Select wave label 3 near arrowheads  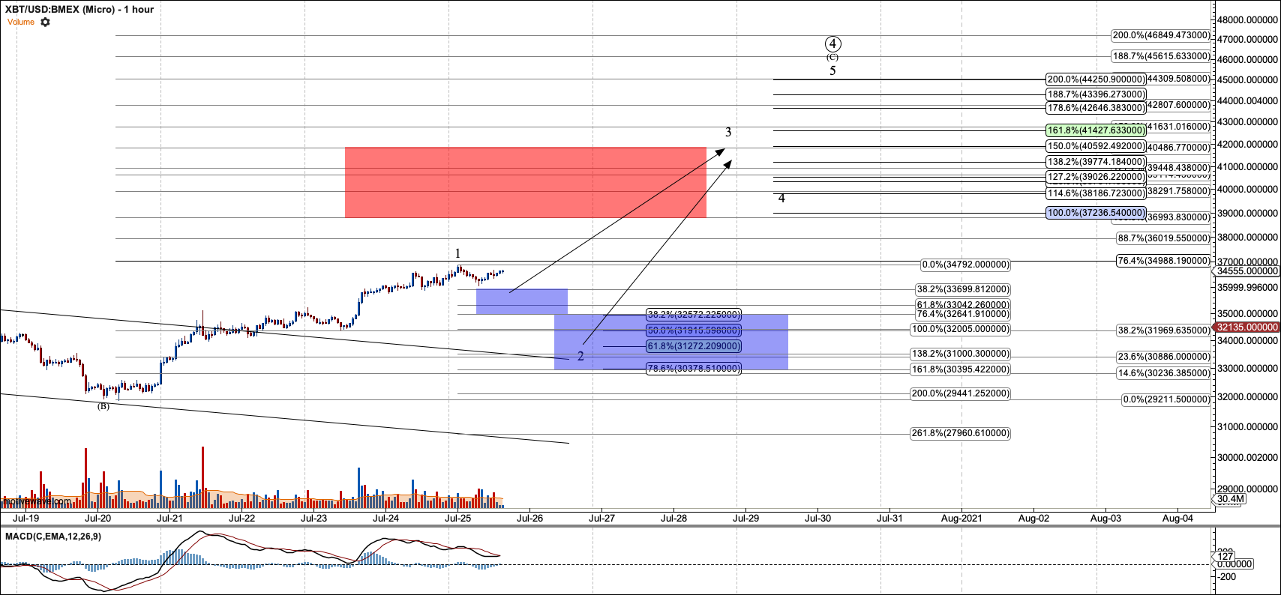click(728, 133)
